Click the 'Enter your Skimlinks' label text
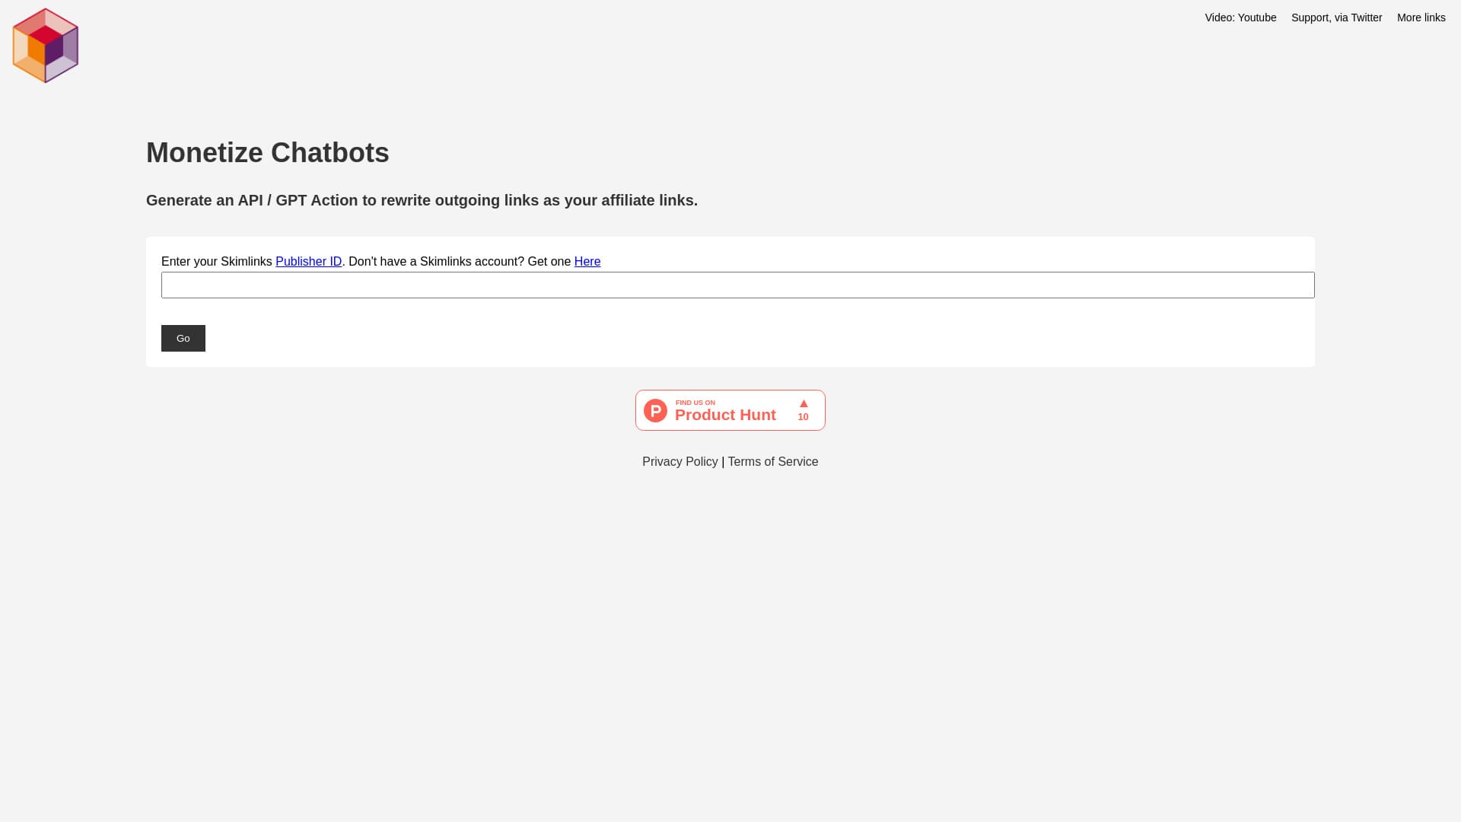Viewport: 1461px width, 822px height. [216, 262]
